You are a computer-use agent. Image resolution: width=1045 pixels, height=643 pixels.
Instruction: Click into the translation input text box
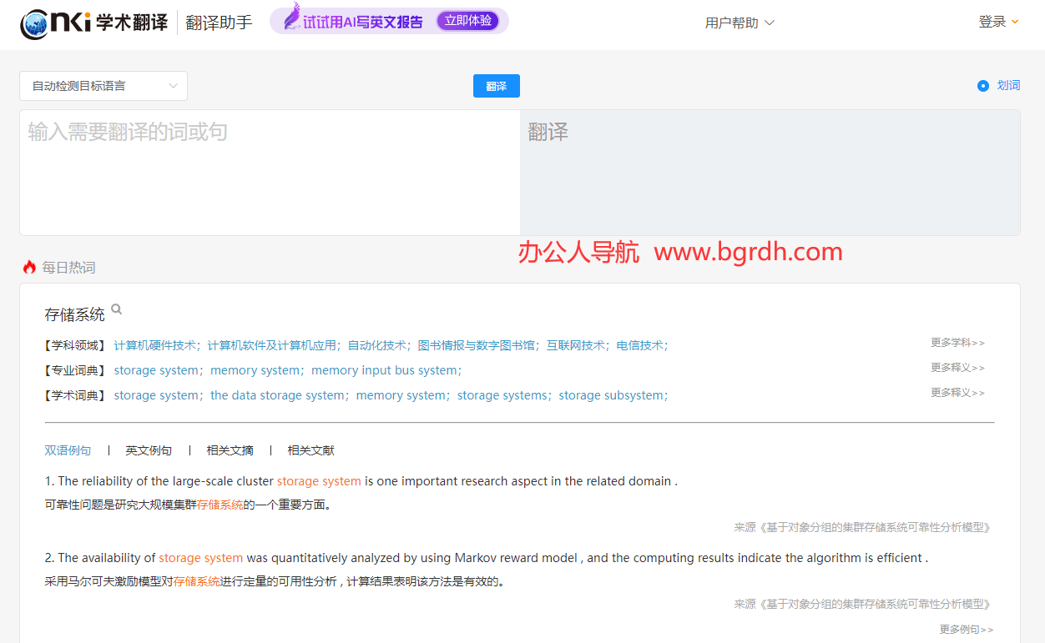(270, 173)
